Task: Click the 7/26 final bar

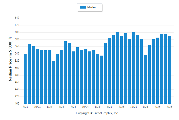Action: click(x=170, y=70)
